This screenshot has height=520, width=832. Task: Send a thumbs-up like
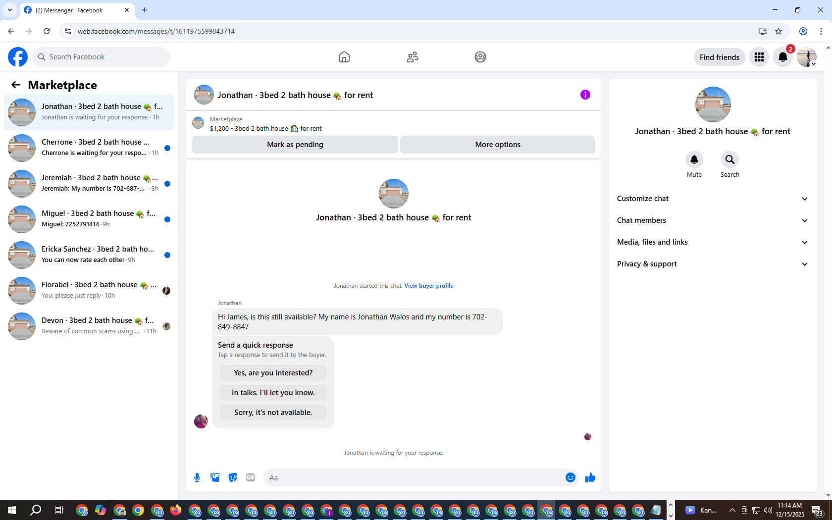pos(590,477)
